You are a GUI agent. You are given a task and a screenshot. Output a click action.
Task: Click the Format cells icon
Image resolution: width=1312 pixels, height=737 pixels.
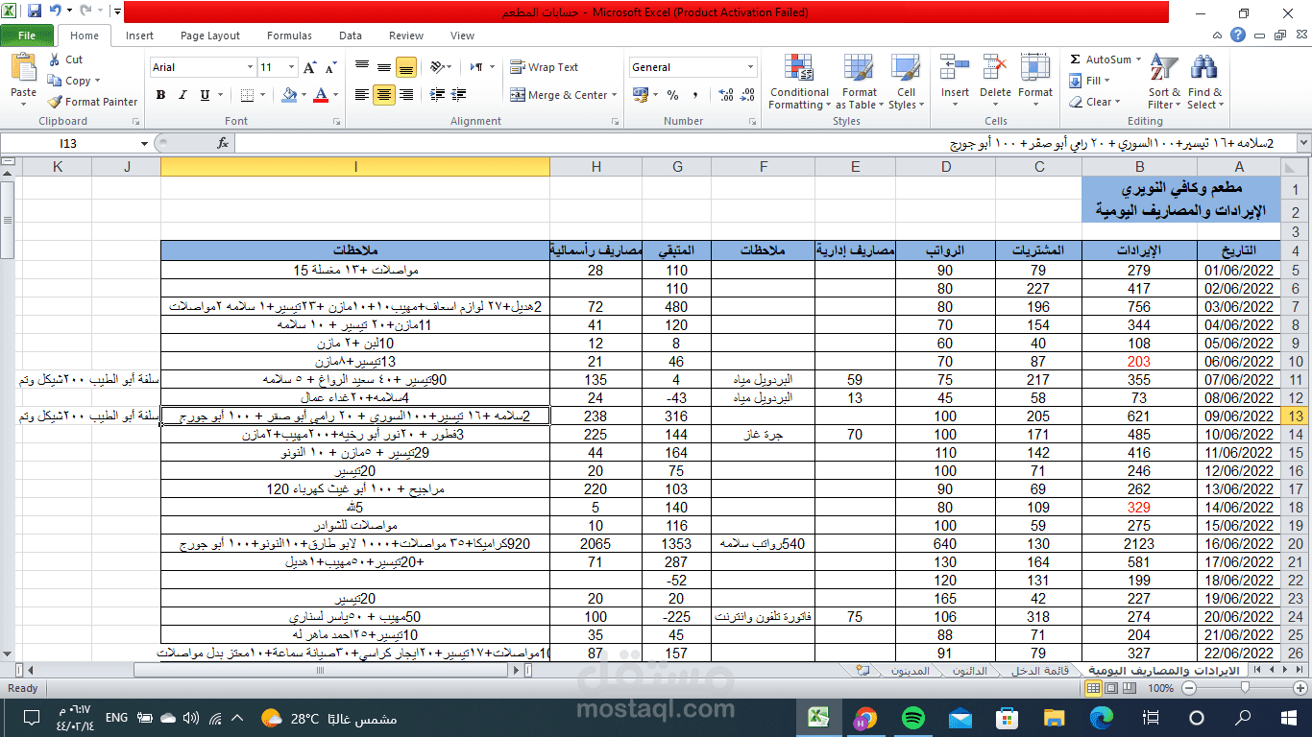click(1035, 68)
